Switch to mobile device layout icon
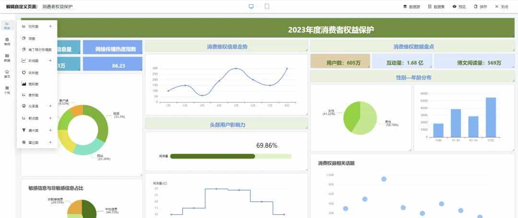The image size is (518, 218). pos(267,6)
